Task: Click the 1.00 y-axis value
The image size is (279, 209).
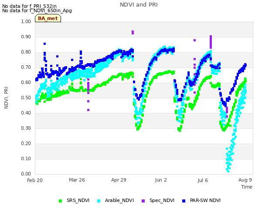Action: [x=26, y=21]
